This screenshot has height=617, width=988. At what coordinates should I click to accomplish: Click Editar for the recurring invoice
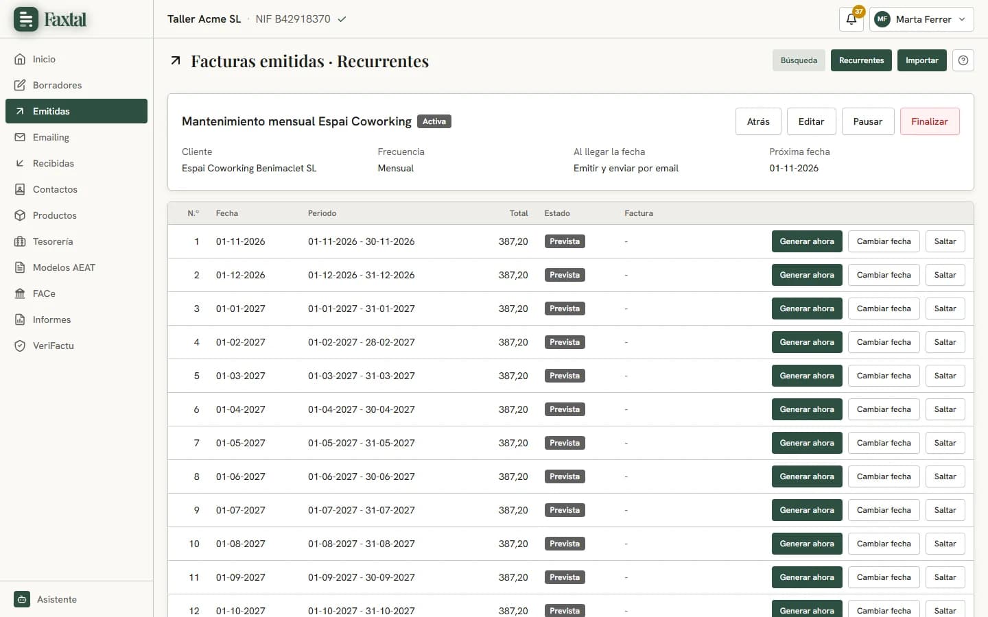point(811,121)
